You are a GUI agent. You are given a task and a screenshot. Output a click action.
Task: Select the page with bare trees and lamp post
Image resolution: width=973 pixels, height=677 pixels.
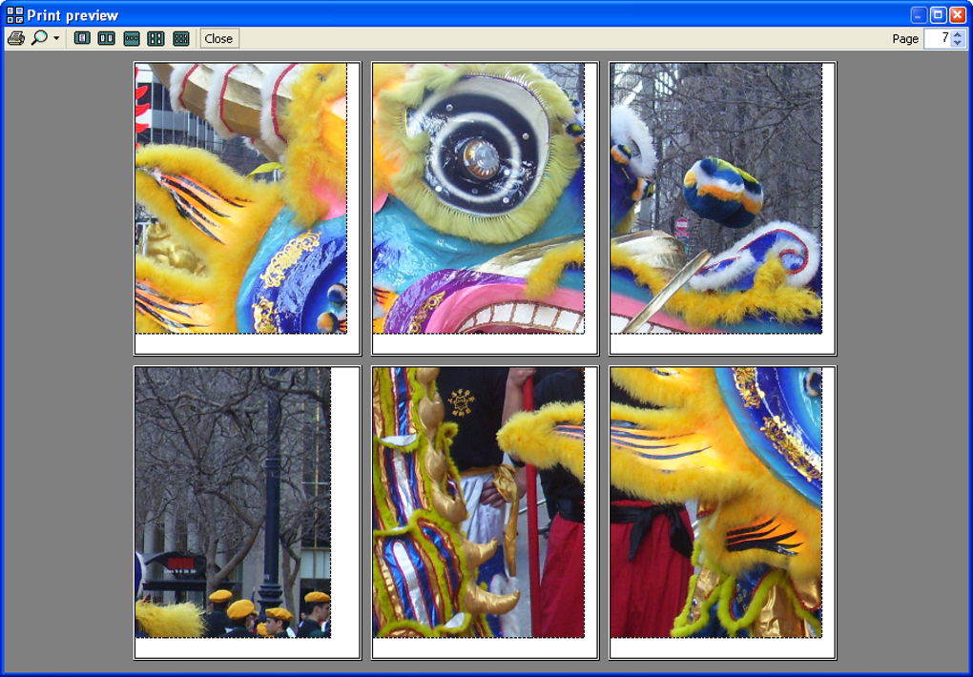[x=247, y=512]
